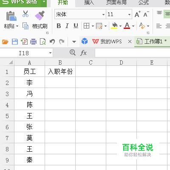Open file with the folder icon
The image size is (170, 170).
click(x=5, y=42)
